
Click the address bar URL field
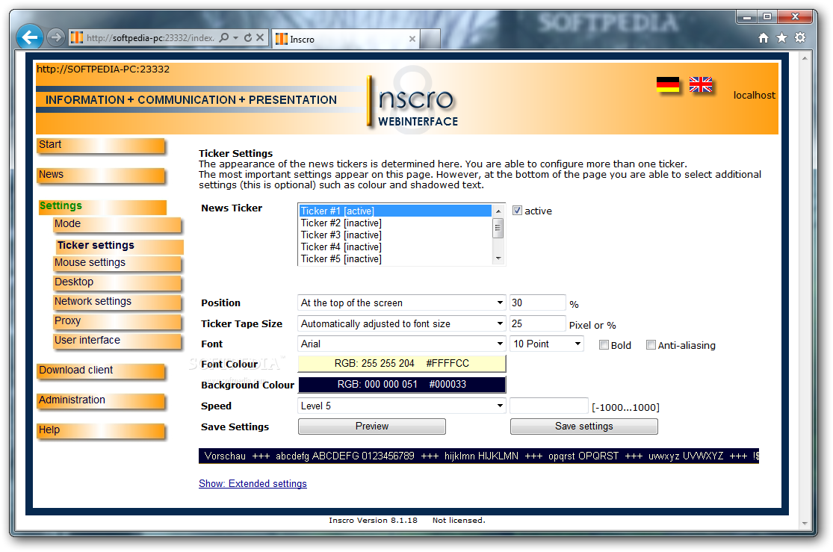150,37
